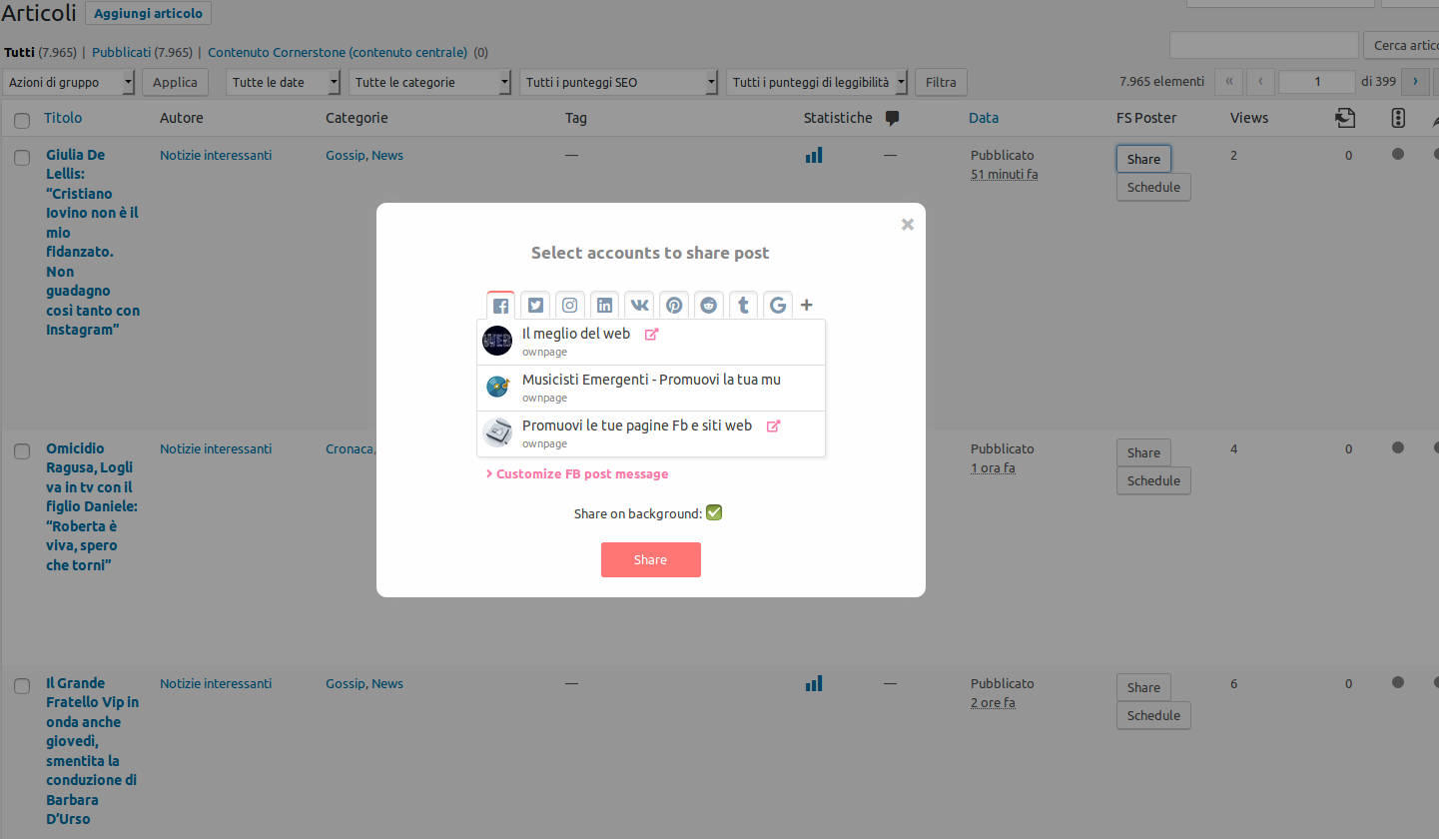Image resolution: width=1439 pixels, height=839 pixels.
Task: Click the current page number field
Action: coord(1316,82)
